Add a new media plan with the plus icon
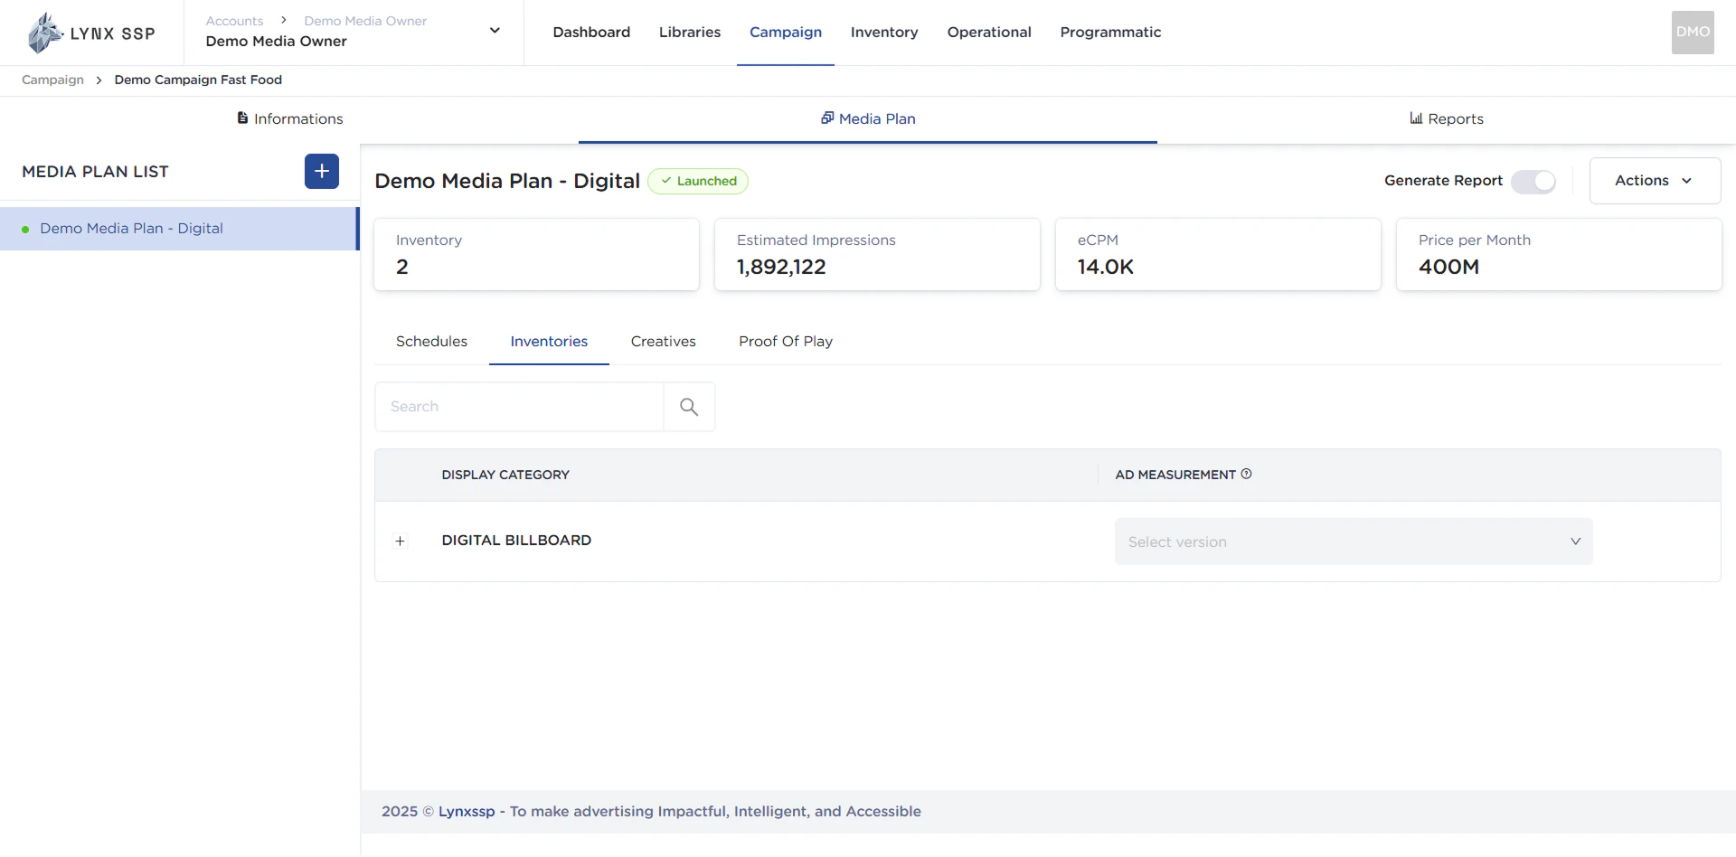The image size is (1736, 857). coord(321,171)
